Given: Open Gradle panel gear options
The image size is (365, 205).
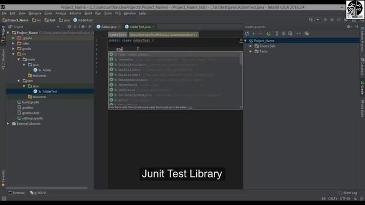Looking at the screenshot, I should 349,27.
